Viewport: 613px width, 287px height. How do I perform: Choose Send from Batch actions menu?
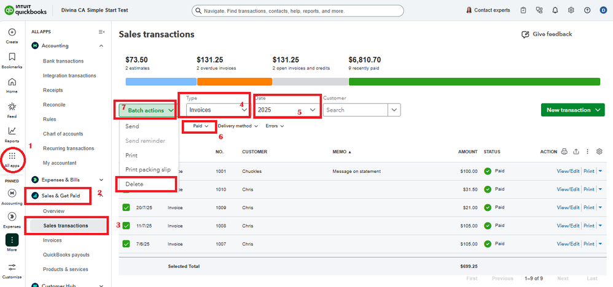(x=132, y=126)
